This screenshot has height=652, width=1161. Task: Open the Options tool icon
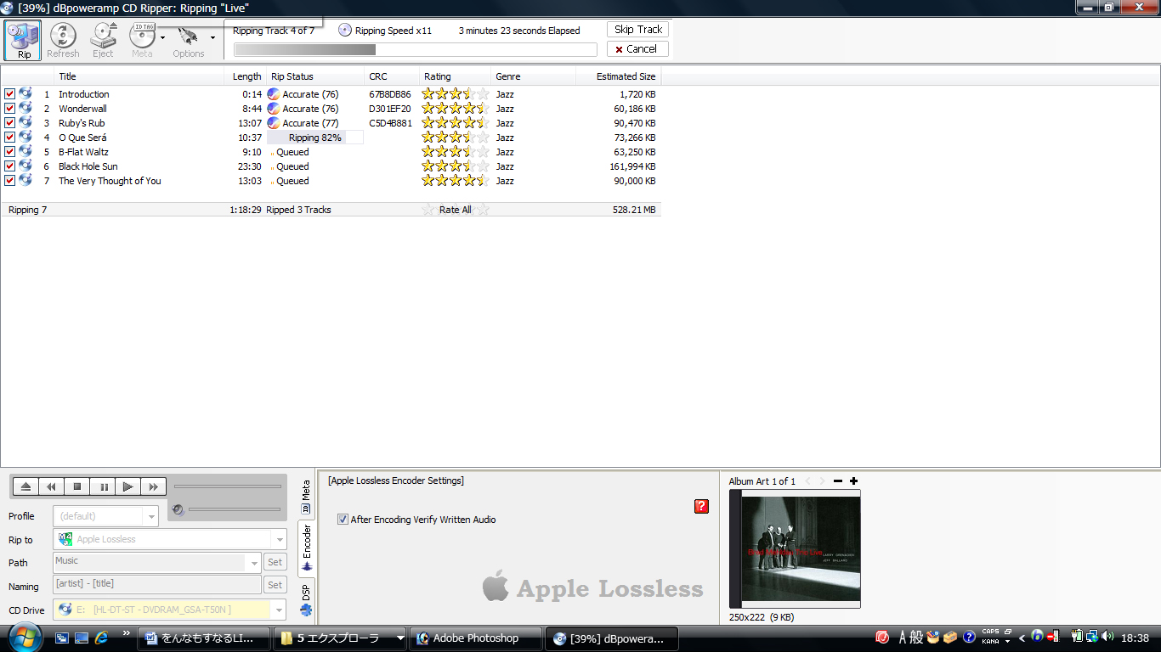(188, 40)
